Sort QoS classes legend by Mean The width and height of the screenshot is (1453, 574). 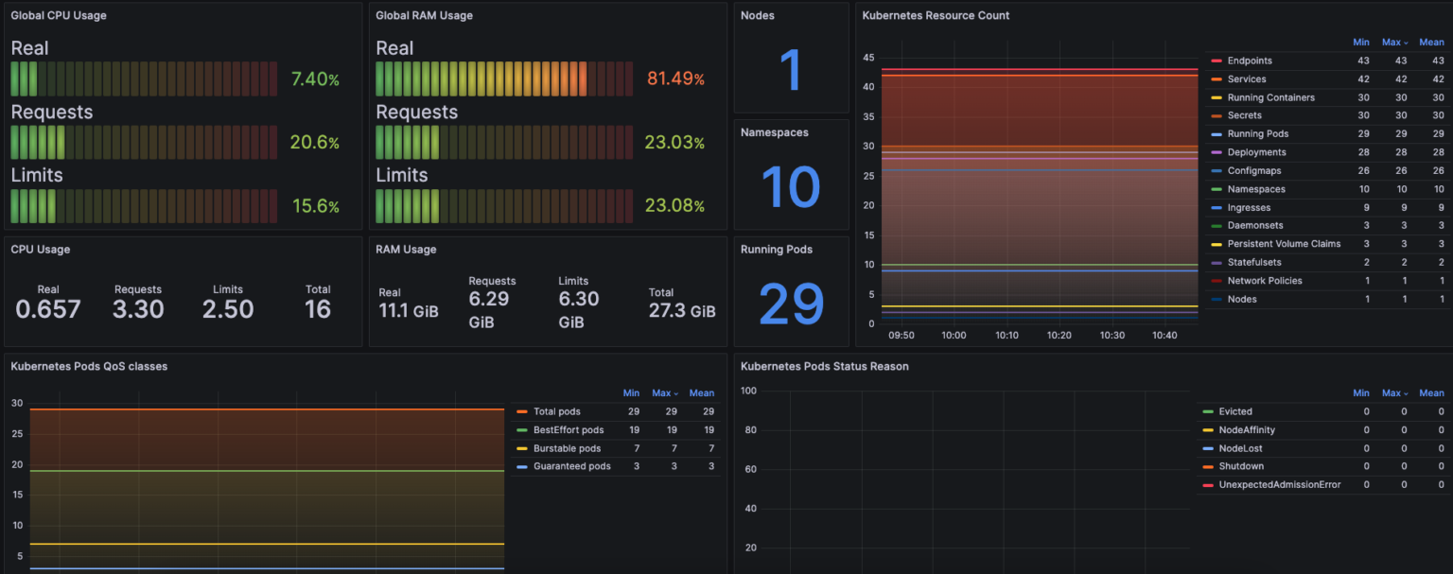tap(702, 393)
